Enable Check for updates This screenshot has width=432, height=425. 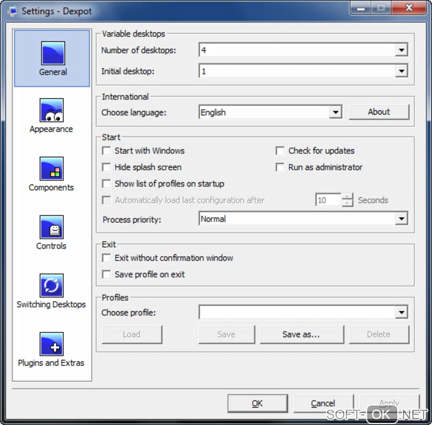280,151
